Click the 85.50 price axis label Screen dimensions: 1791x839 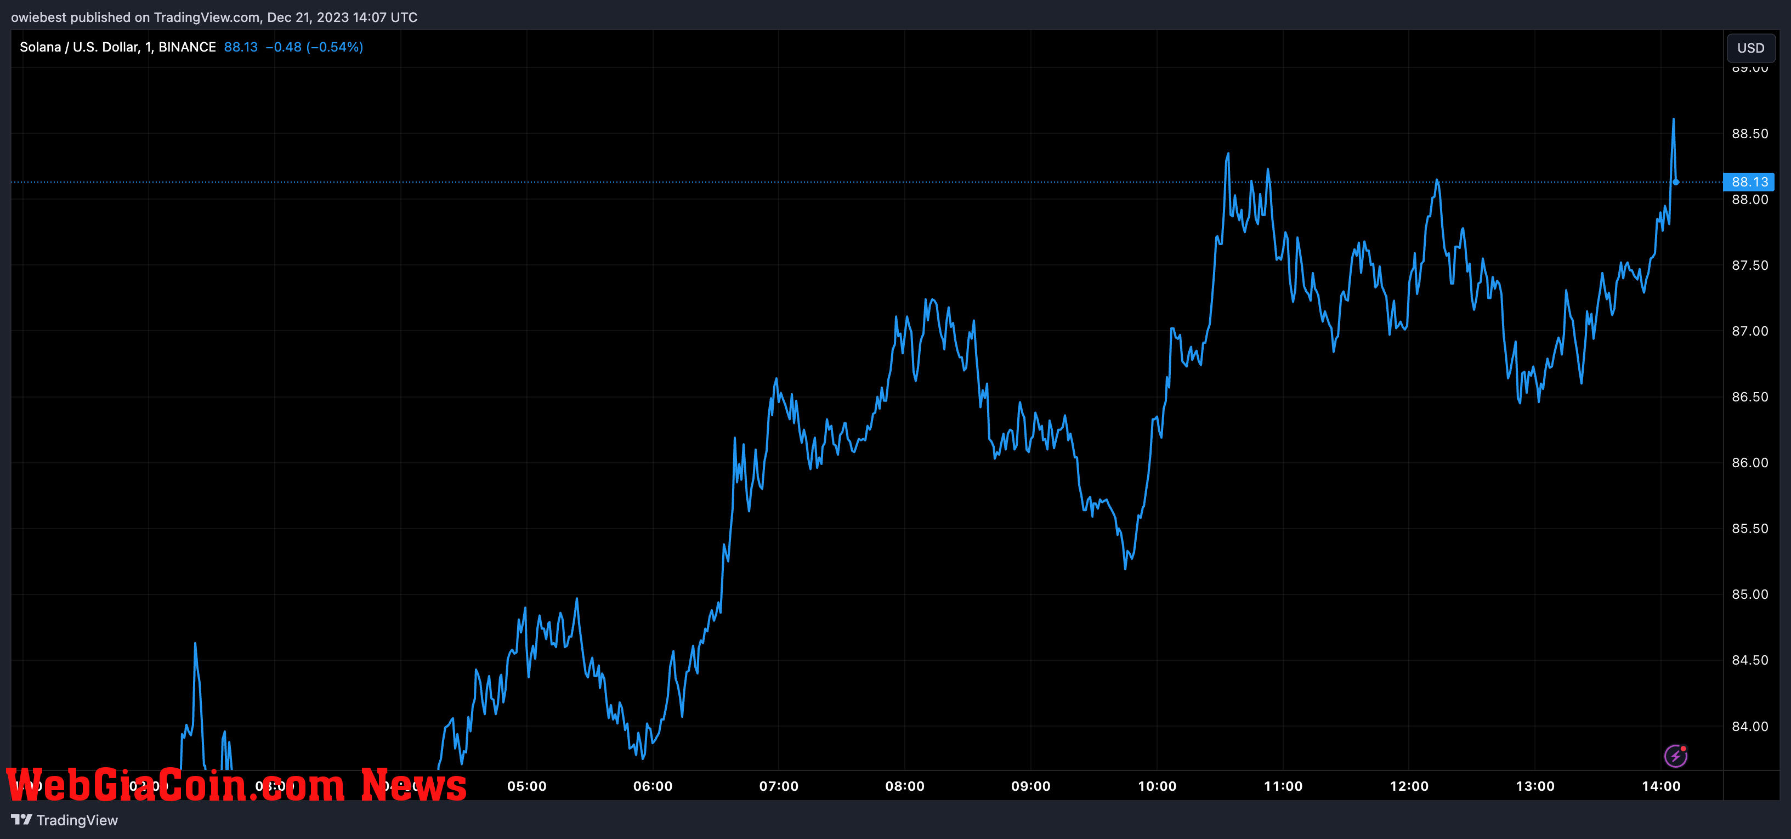1749,529
